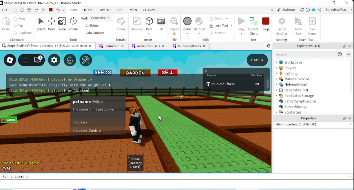Open the Geometric mode dropdown
This screenshot has width=354, height=190.
(101, 18)
